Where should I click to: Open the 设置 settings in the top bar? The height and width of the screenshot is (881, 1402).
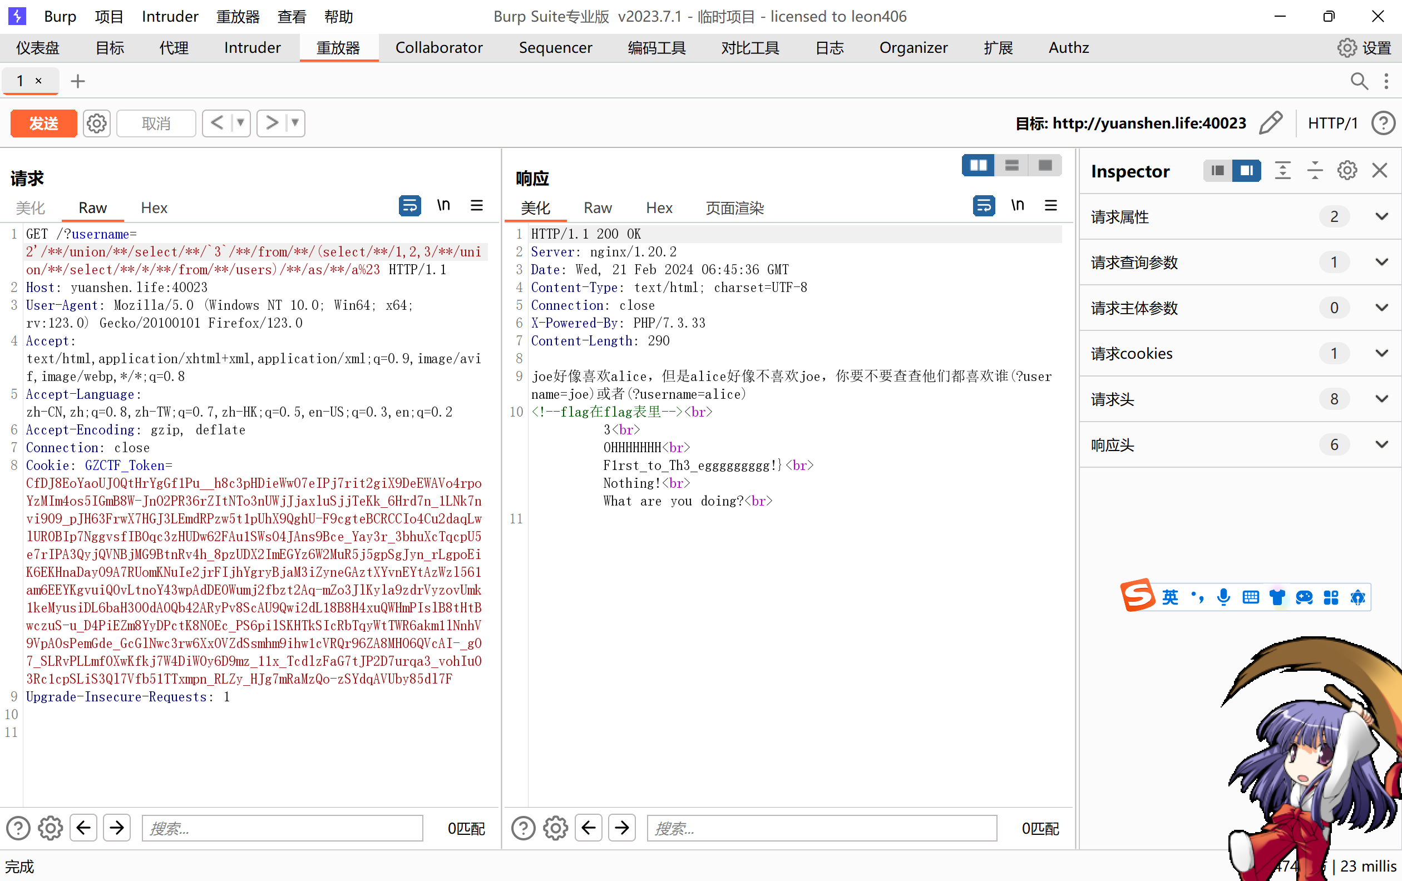click(x=1364, y=48)
